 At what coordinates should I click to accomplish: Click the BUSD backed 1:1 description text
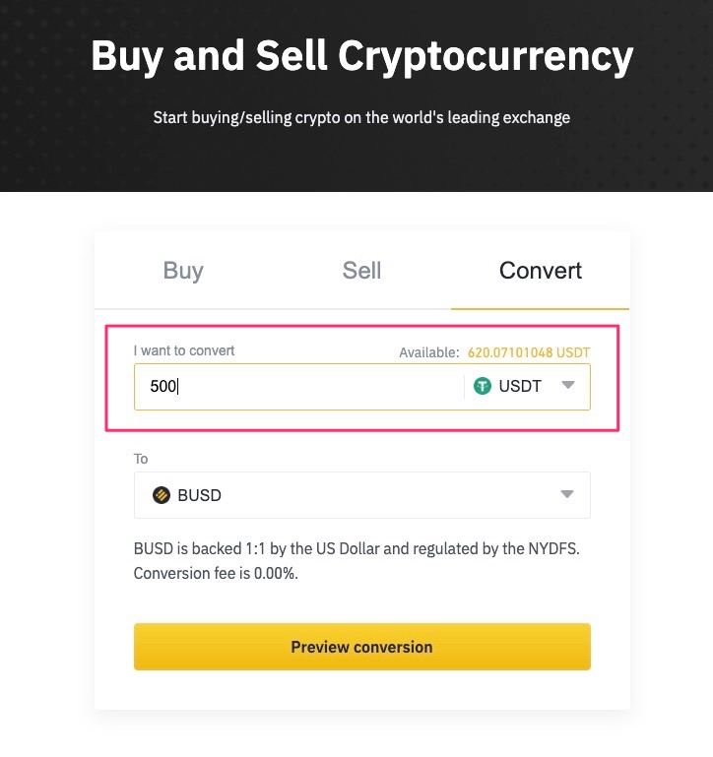click(356, 549)
